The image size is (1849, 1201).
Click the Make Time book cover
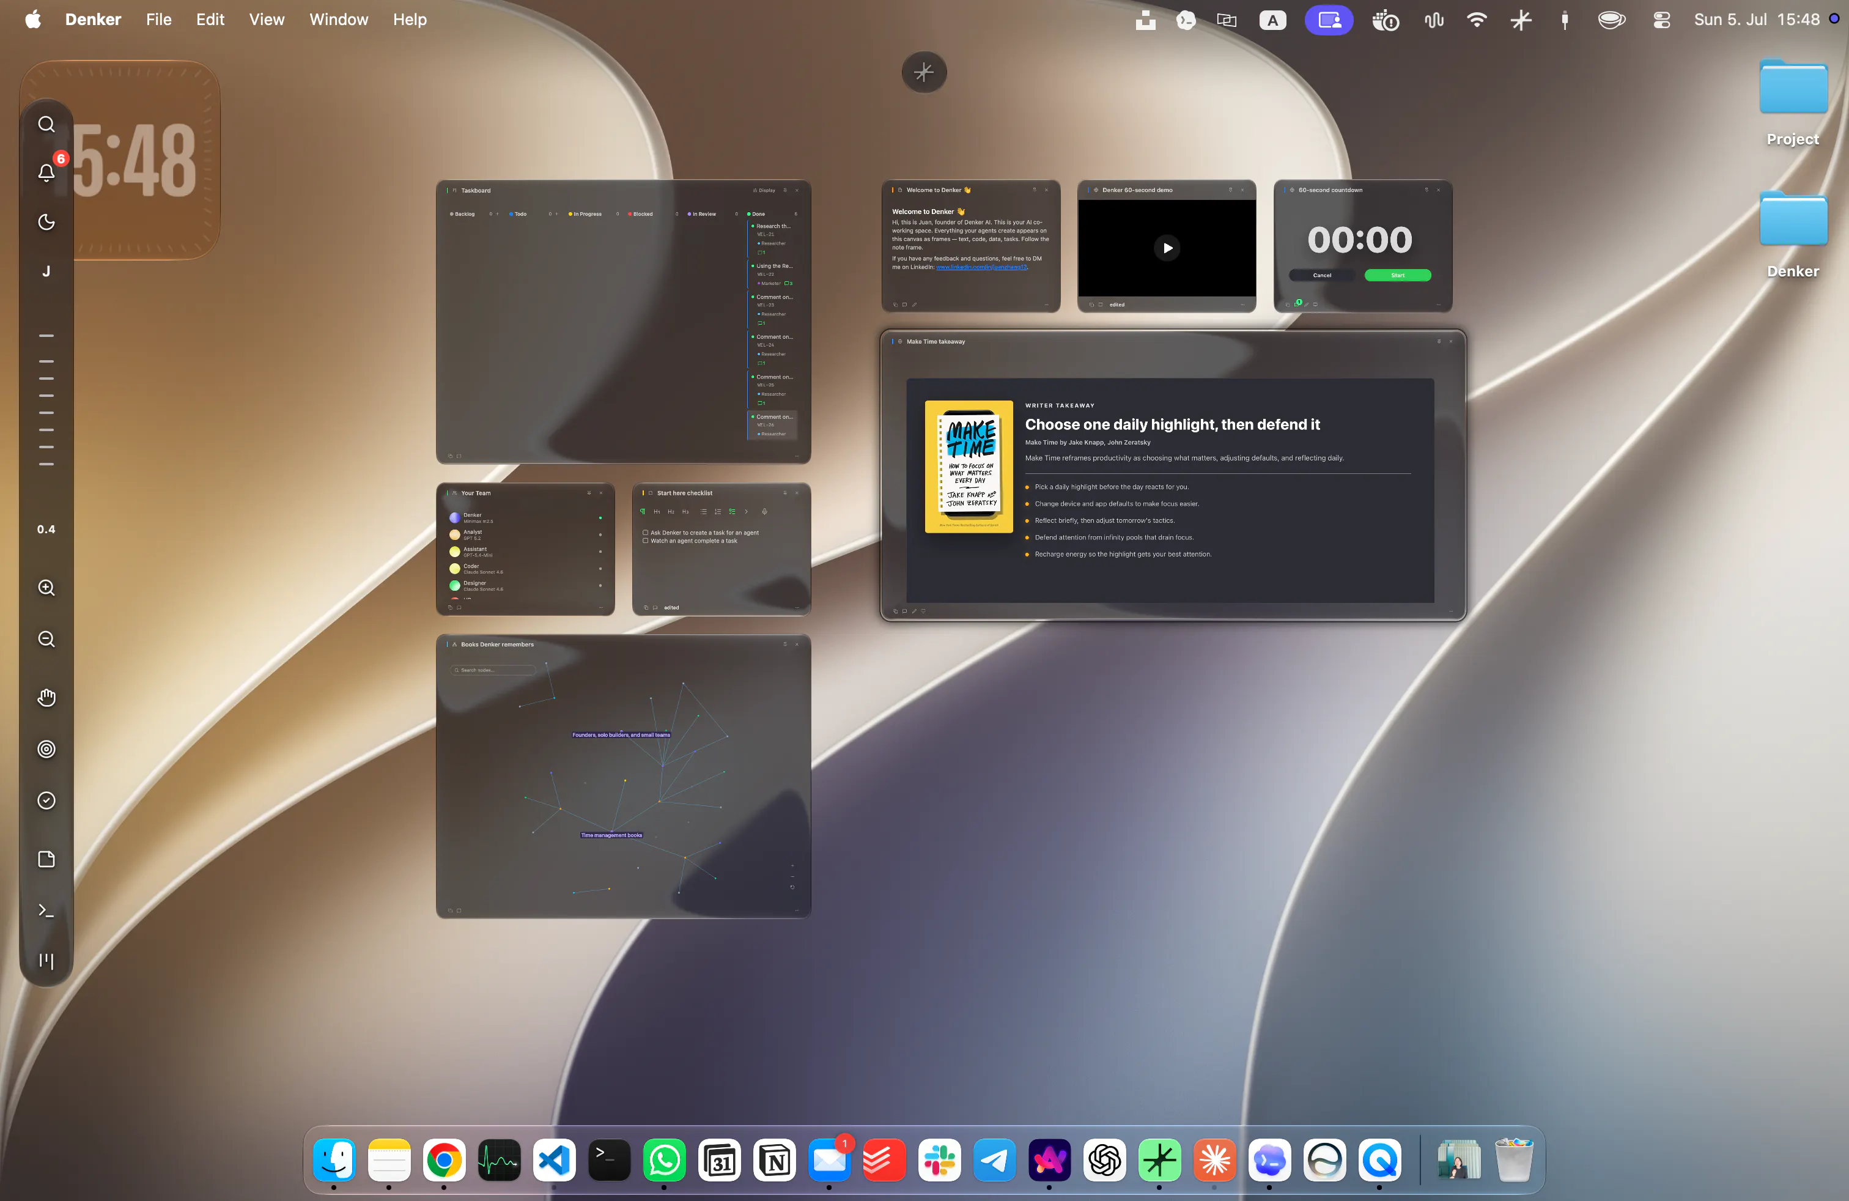969,466
